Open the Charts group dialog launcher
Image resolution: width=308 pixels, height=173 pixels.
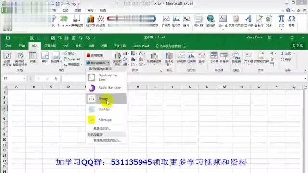[161, 71]
